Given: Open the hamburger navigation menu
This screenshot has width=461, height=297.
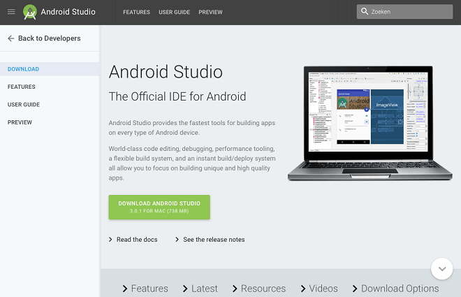Looking at the screenshot, I should [11, 12].
